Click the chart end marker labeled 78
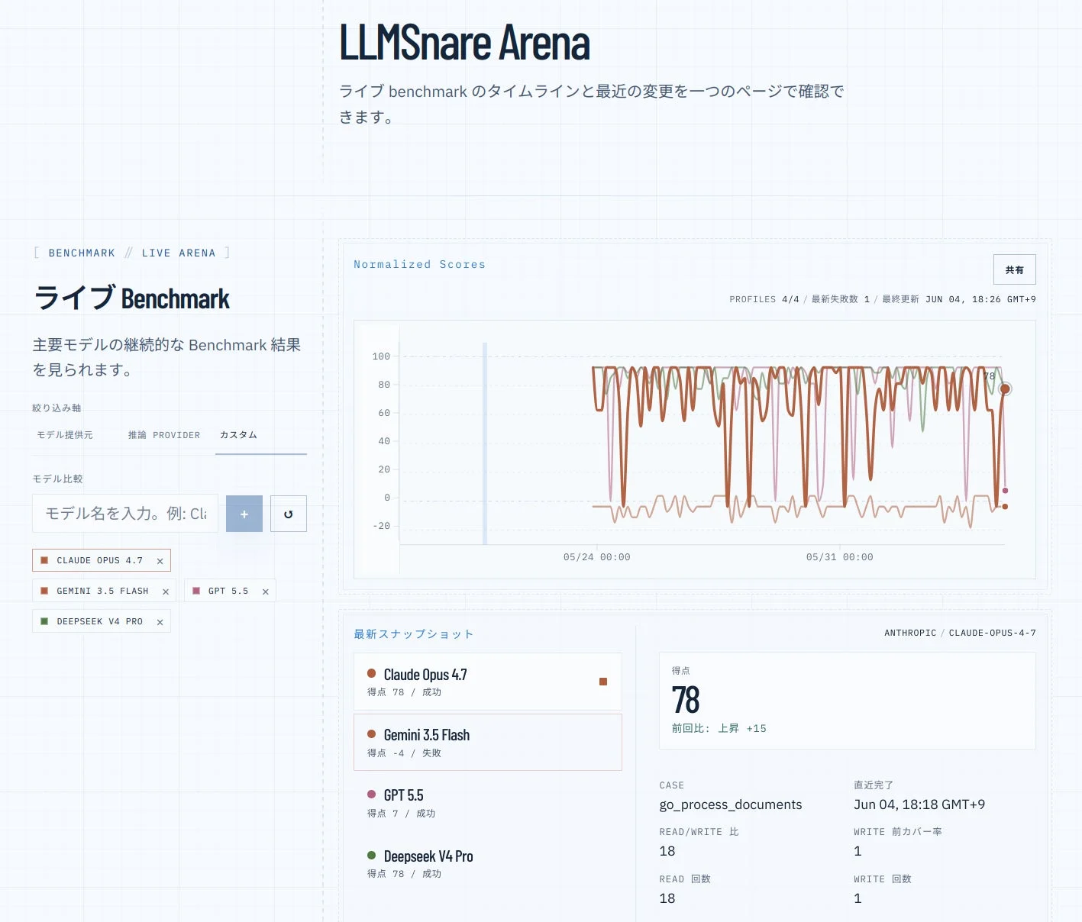 (x=1006, y=388)
